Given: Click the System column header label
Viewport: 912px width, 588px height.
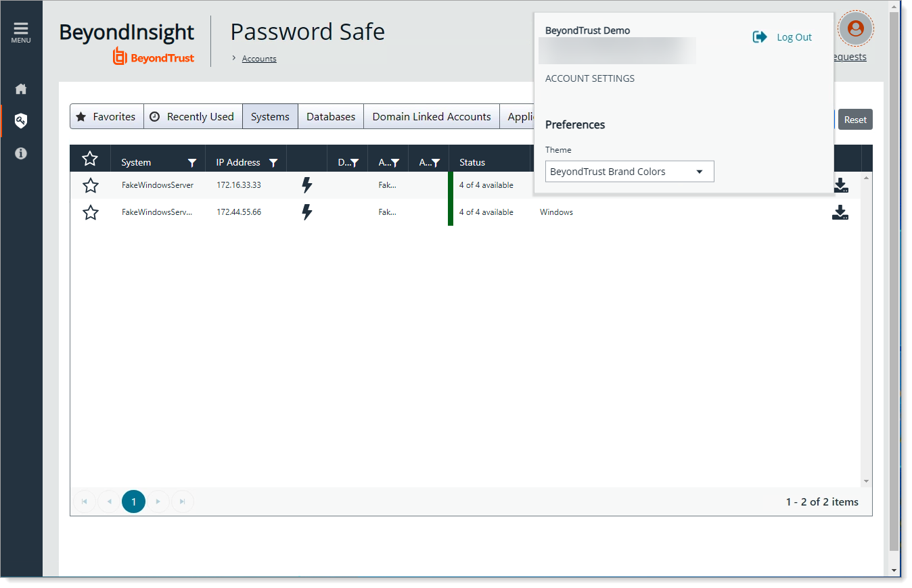Looking at the screenshot, I should [136, 163].
